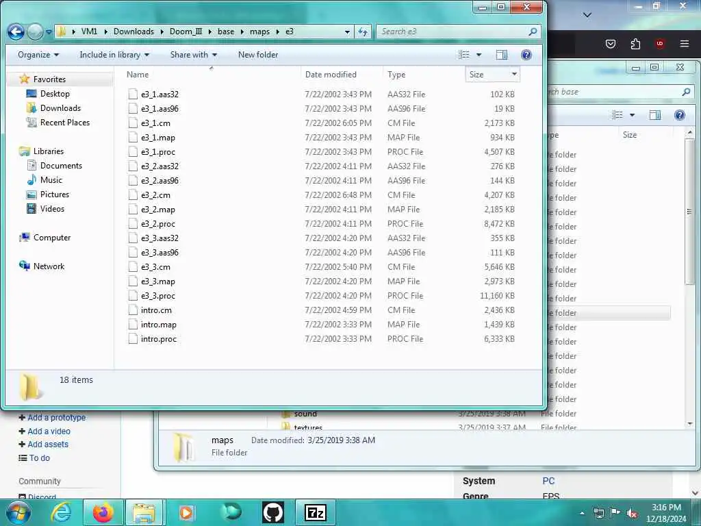This screenshot has height=526, width=701.
Task: Open Internet Explorer from the taskbar
Action: point(61,512)
